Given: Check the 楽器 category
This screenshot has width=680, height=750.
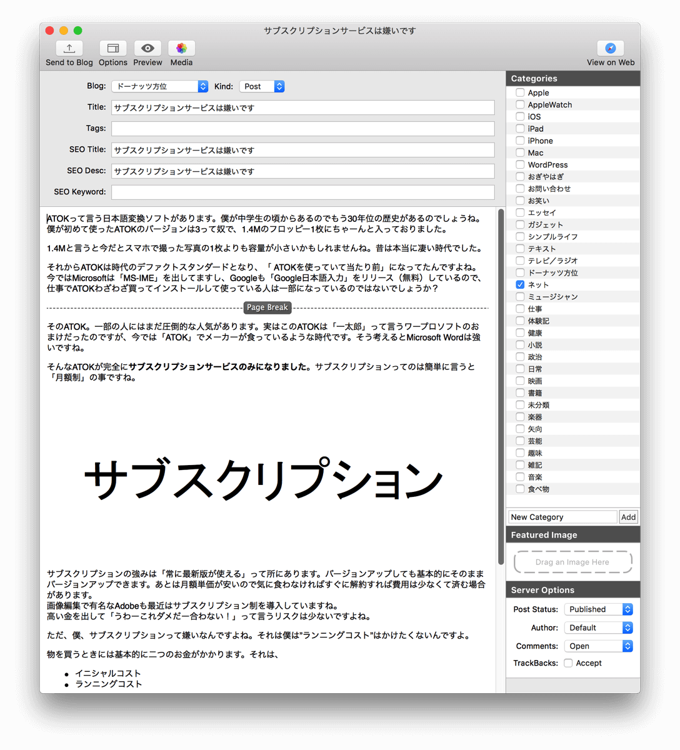Looking at the screenshot, I should click(520, 417).
